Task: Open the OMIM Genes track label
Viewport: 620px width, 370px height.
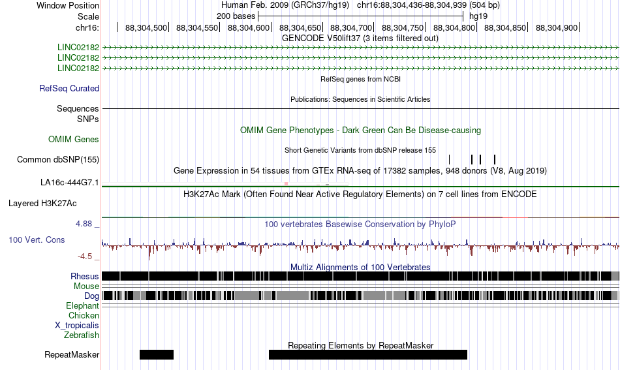Action: click(x=73, y=140)
